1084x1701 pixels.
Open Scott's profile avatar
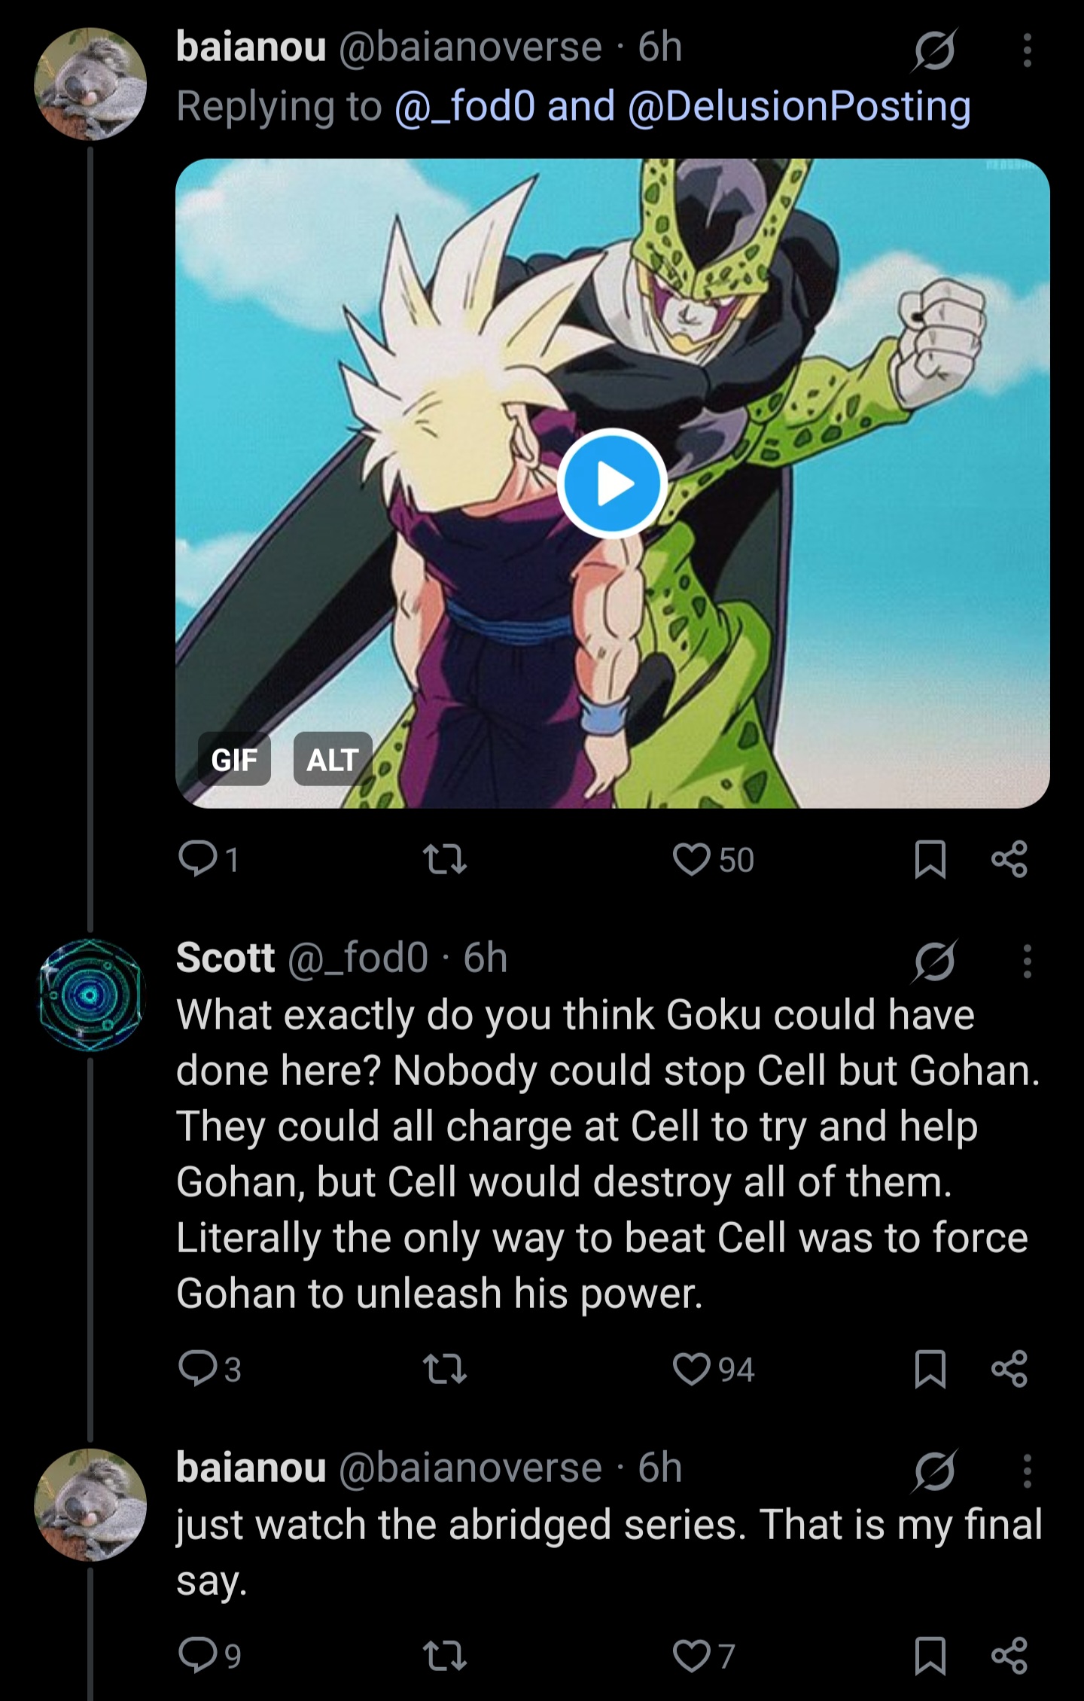coord(90,994)
